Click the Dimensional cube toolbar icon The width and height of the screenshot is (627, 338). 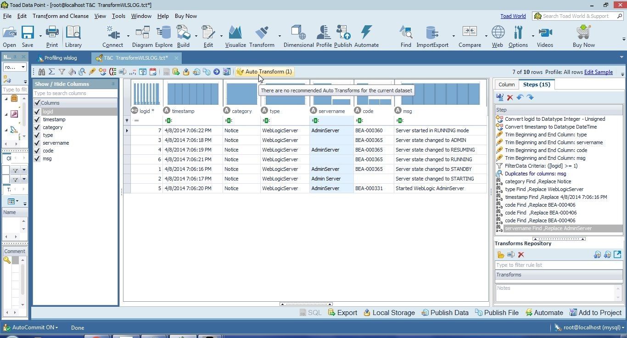click(298, 37)
